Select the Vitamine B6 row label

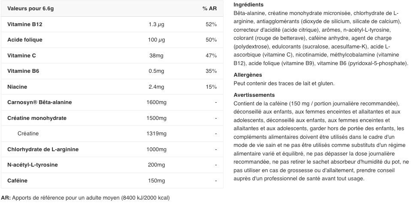pyautogui.click(x=23, y=71)
